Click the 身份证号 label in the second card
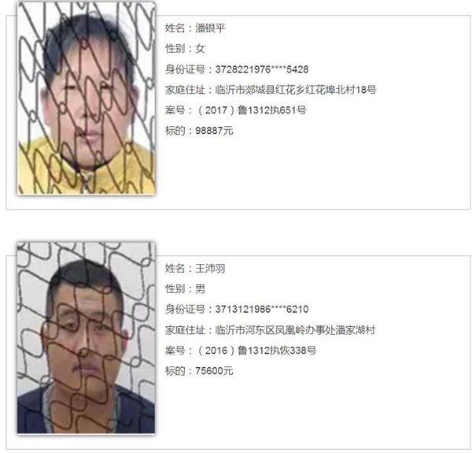Screen dimensions: 472x453 (185, 310)
